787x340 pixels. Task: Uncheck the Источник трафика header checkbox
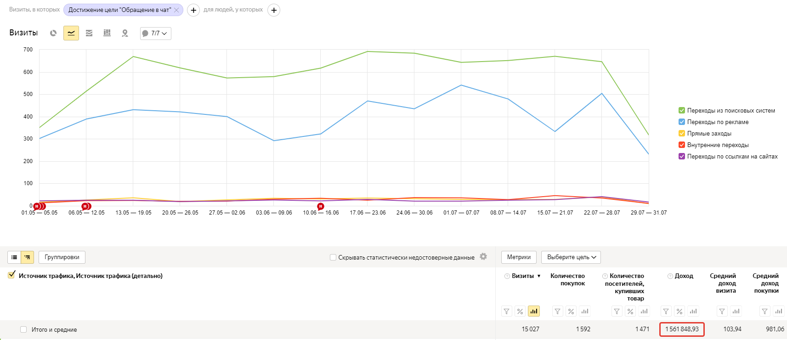point(11,275)
